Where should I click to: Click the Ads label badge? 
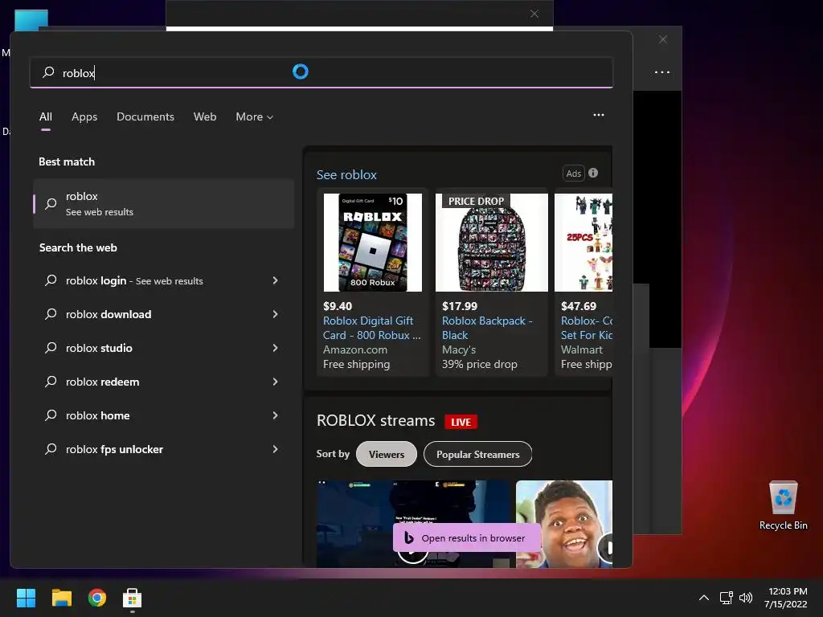pyautogui.click(x=573, y=174)
